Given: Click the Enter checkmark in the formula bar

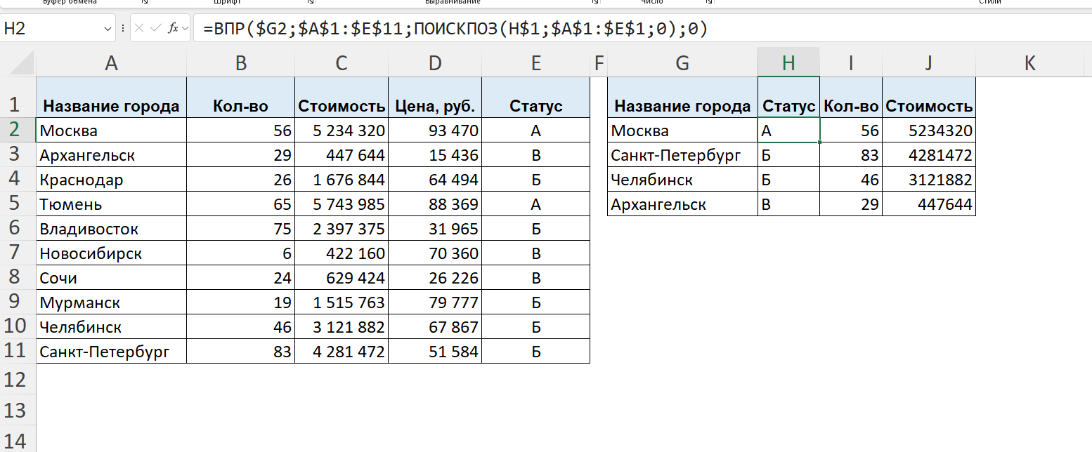Looking at the screenshot, I should coord(156,29).
